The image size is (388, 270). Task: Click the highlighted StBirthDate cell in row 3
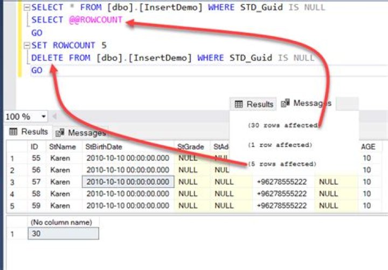click(x=128, y=182)
